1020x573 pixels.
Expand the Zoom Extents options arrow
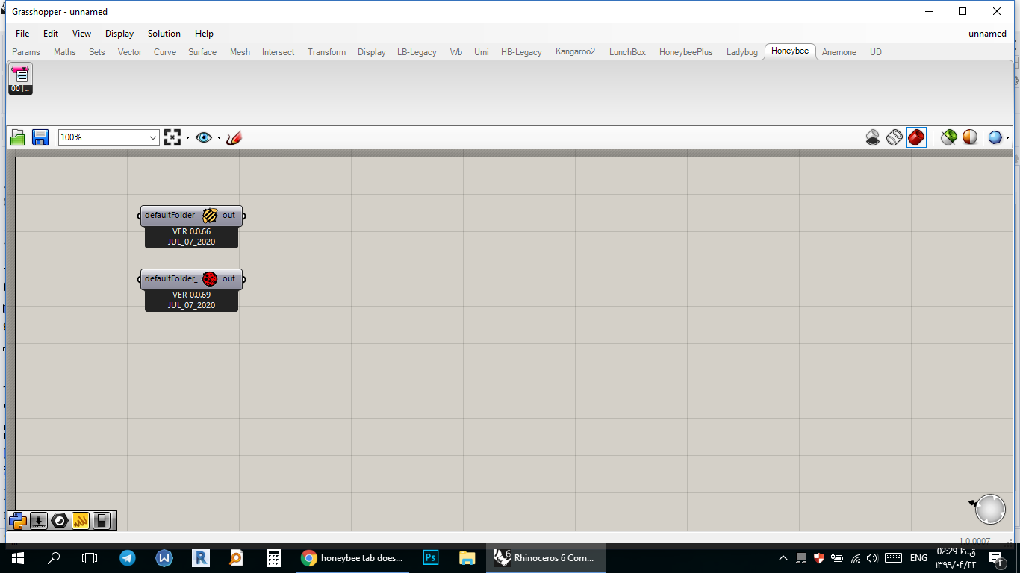[187, 137]
